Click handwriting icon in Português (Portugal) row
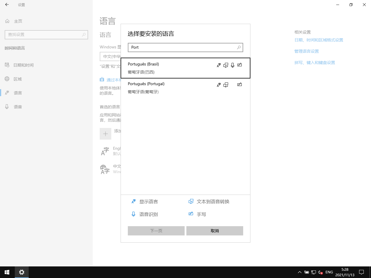The height and width of the screenshot is (278, 371). click(239, 85)
